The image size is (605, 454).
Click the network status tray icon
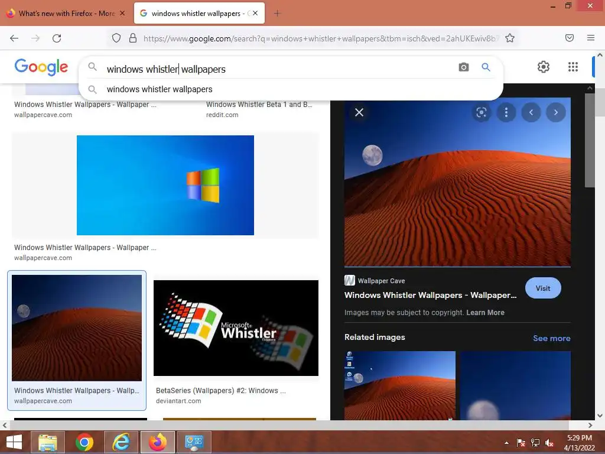[x=535, y=443]
